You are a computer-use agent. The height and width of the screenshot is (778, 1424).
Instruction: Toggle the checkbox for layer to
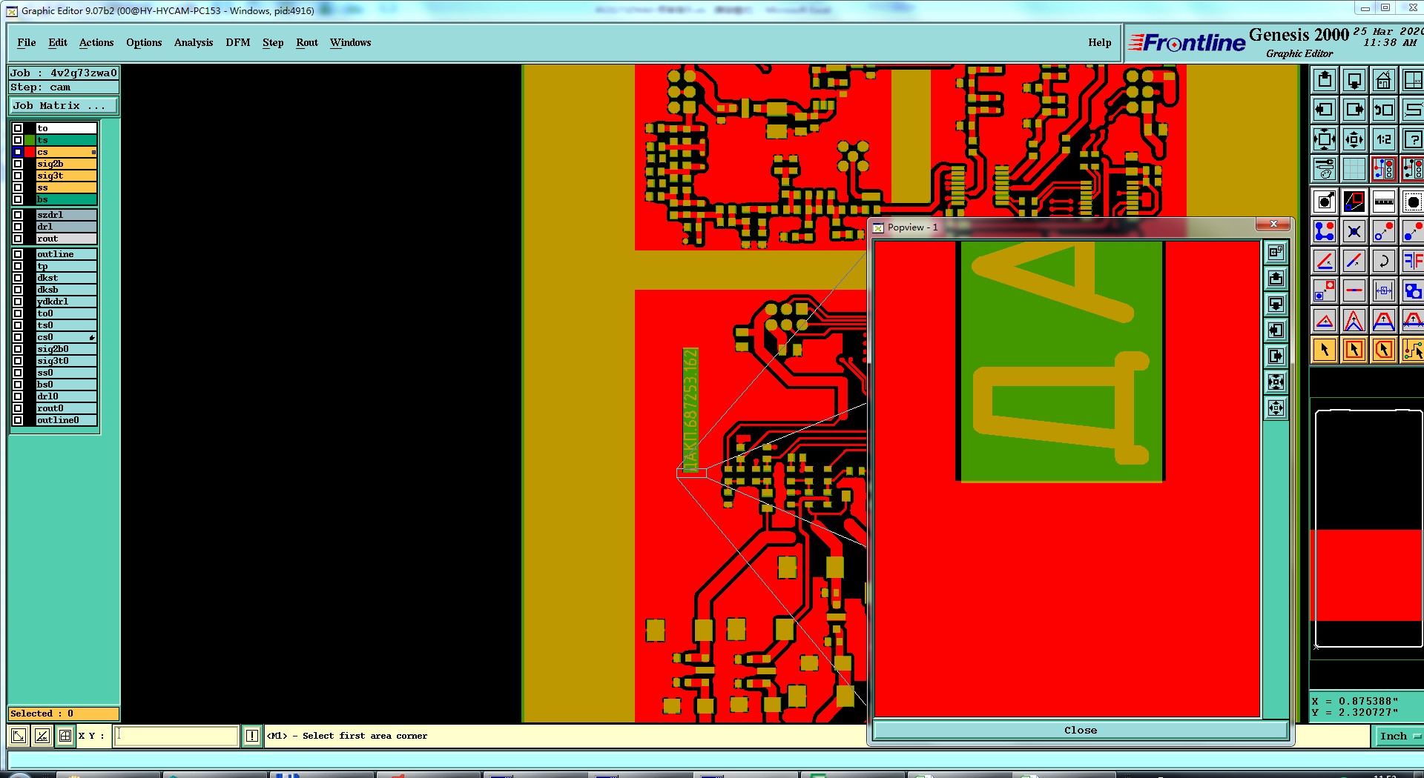tap(18, 128)
